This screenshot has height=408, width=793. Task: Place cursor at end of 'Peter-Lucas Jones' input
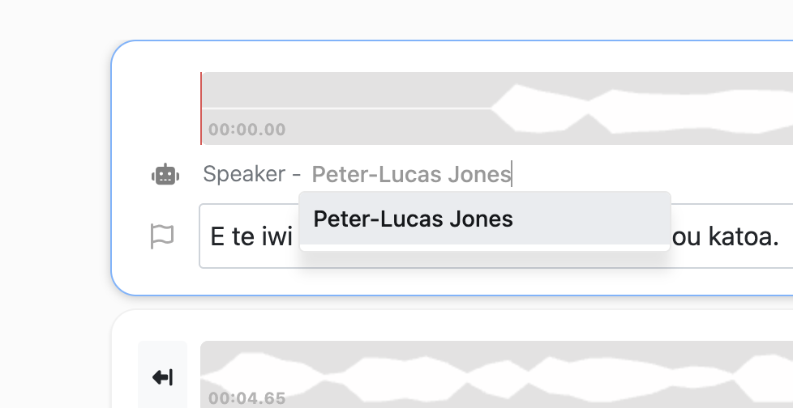(x=512, y=174)
